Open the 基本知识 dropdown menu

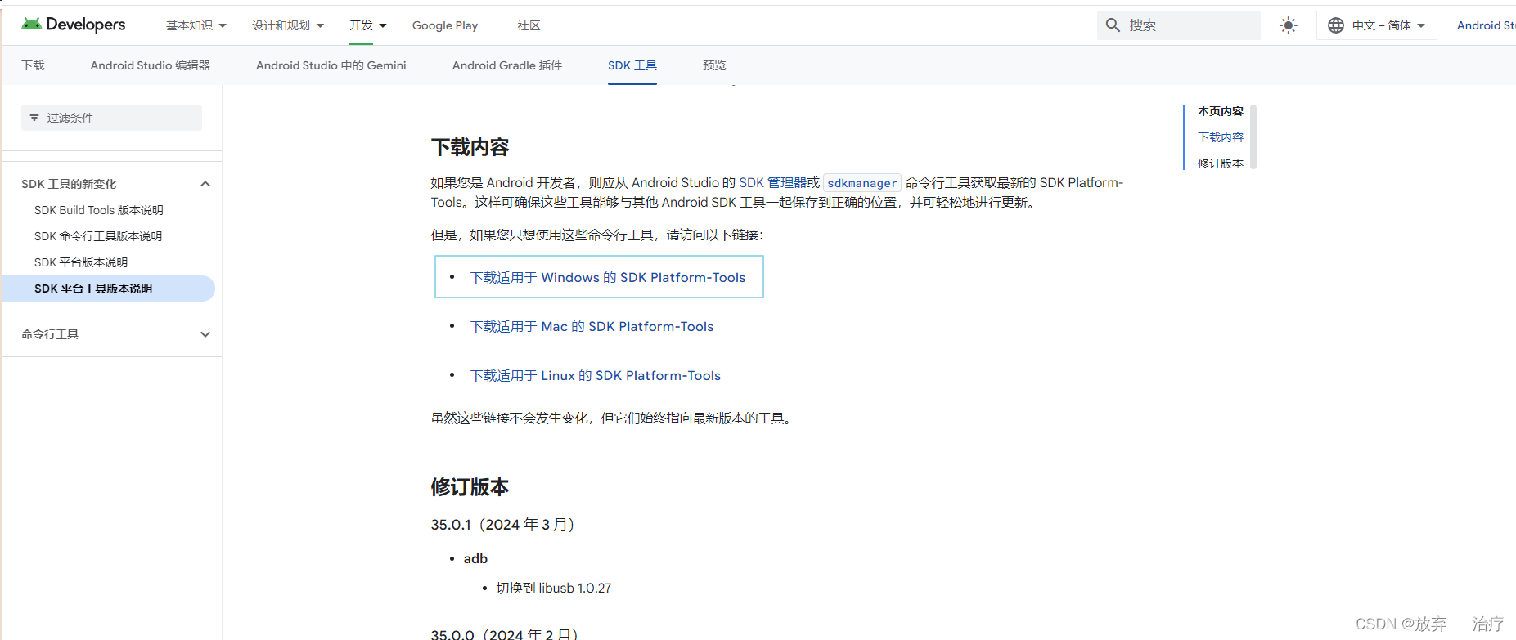196,25
